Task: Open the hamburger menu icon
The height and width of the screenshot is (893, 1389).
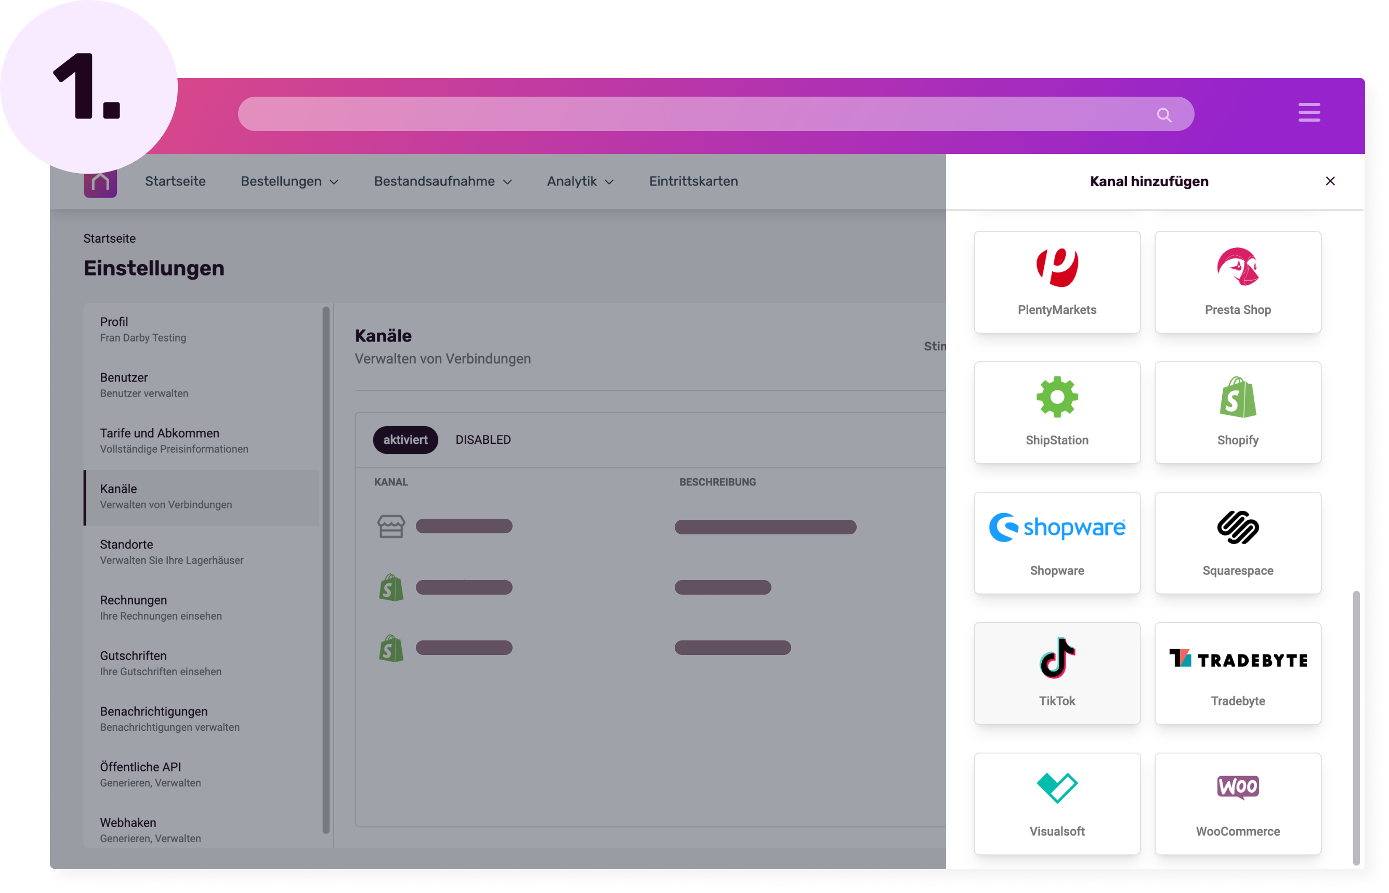Action: tap(1308, 112)
